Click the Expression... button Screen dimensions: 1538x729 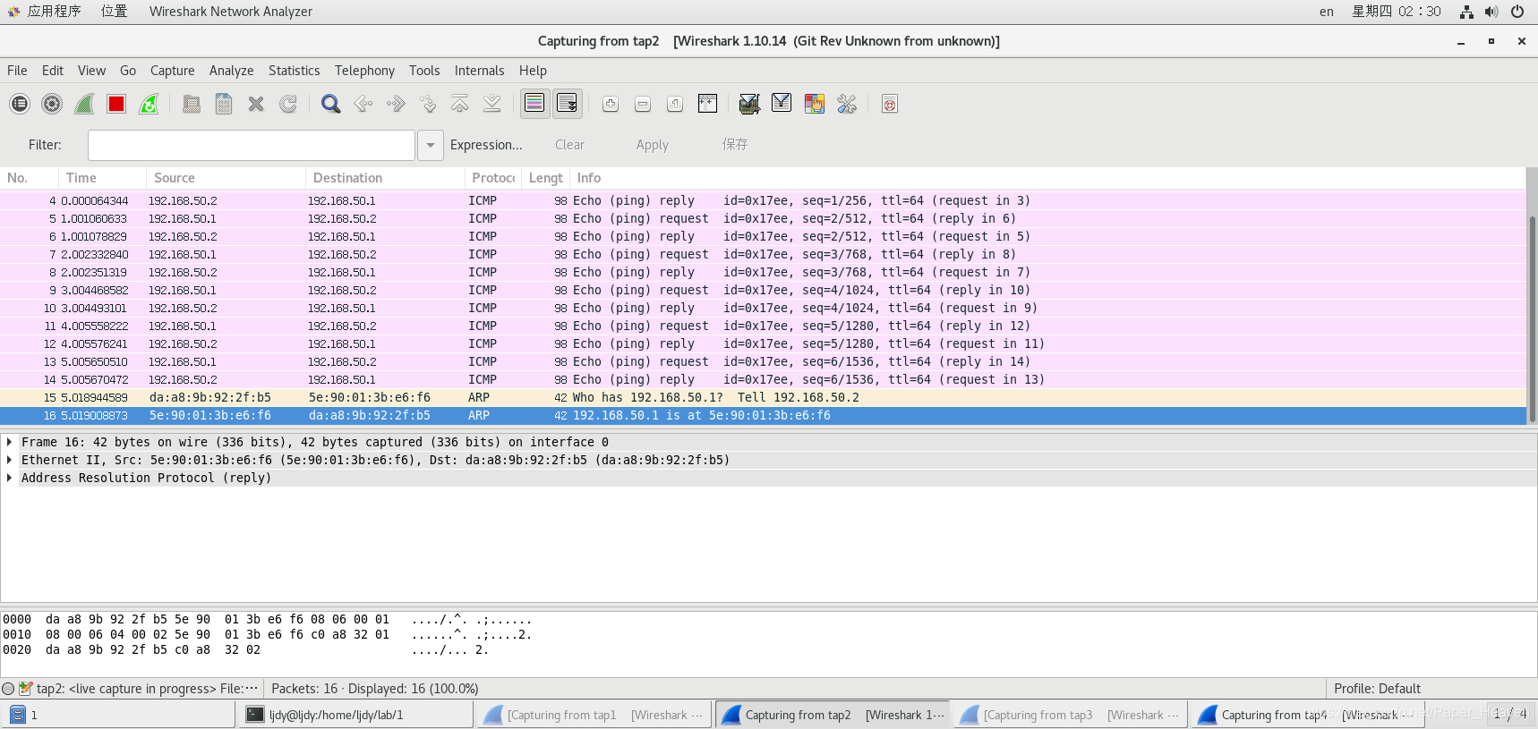[486, 145]
